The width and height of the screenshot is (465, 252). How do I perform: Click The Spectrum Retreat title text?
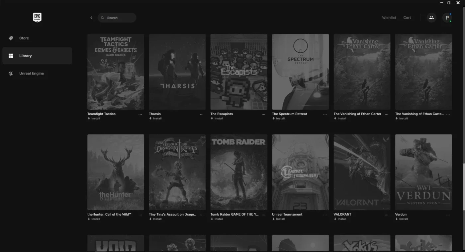290,114
